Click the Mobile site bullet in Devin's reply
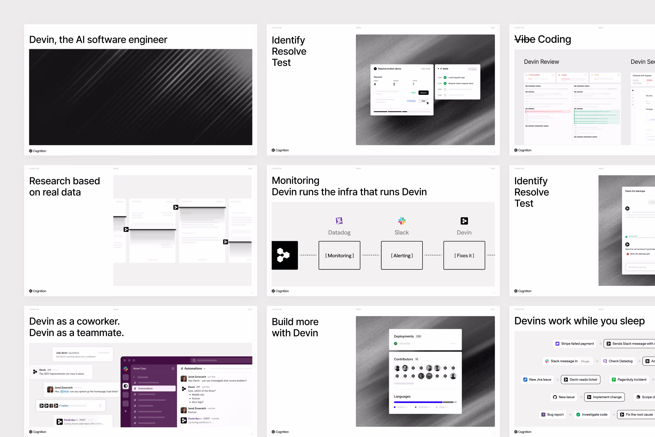 point(198,395)
